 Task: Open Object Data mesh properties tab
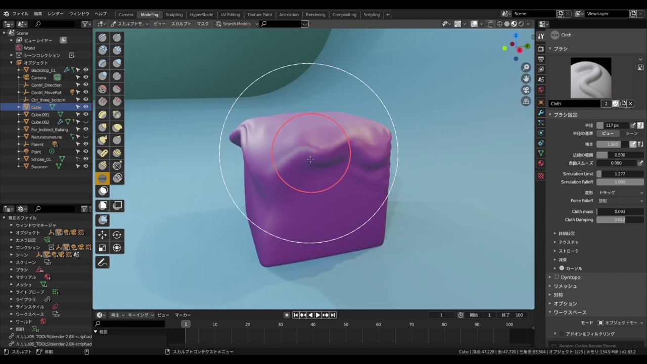[x=541, y=153]
